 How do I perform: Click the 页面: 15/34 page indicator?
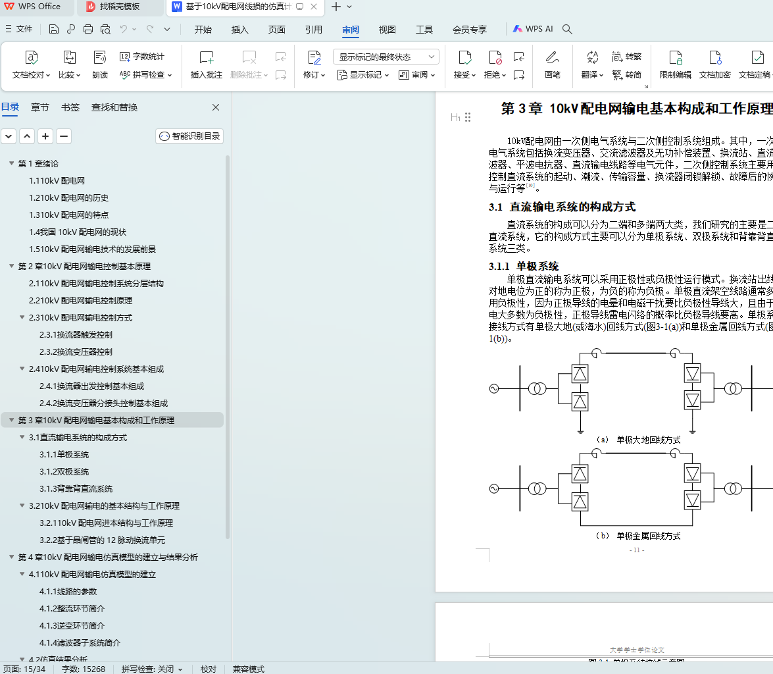tap(24, 669)
